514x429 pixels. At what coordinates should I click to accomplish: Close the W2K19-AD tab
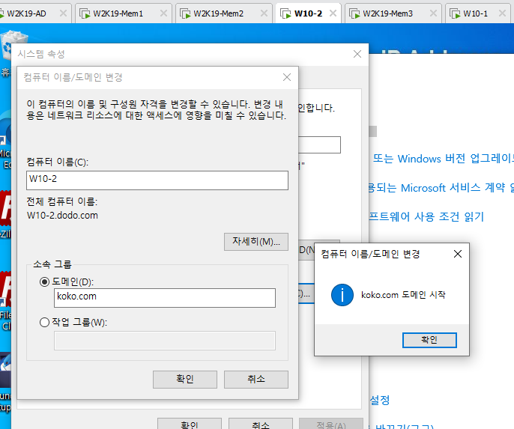pos(63,13)
